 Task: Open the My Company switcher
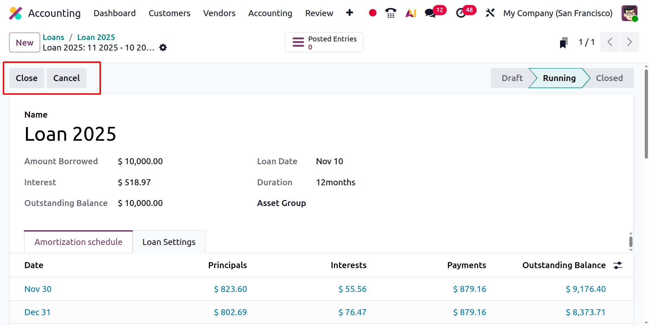558,13
